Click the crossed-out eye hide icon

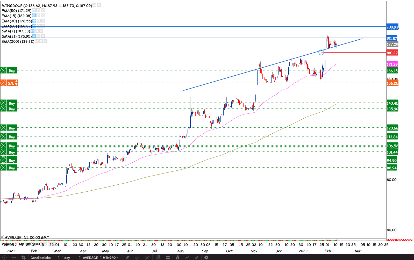pos(147,257)
